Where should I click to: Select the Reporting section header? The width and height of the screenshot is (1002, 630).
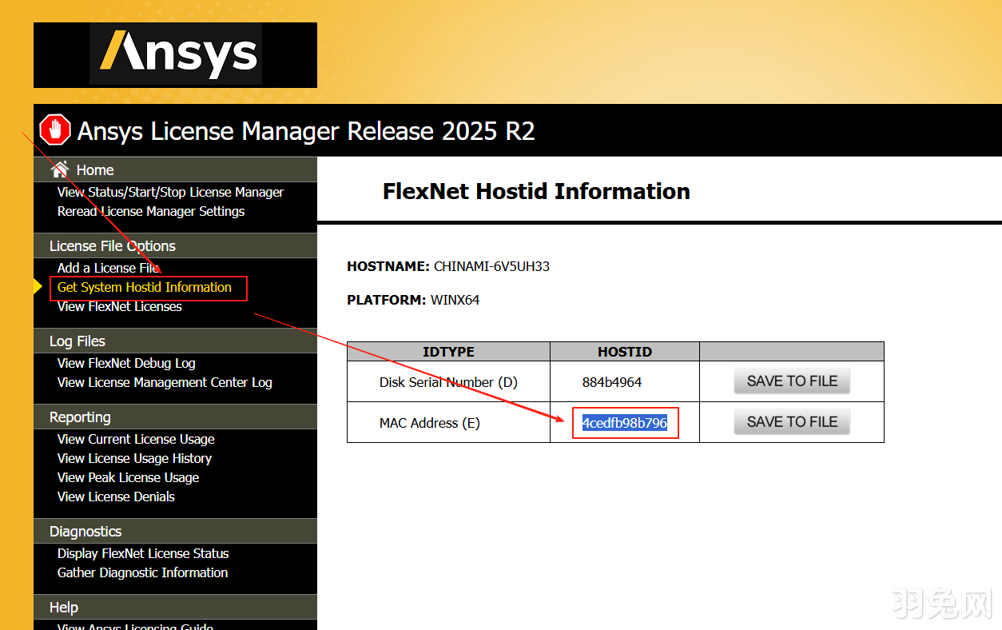79,417
